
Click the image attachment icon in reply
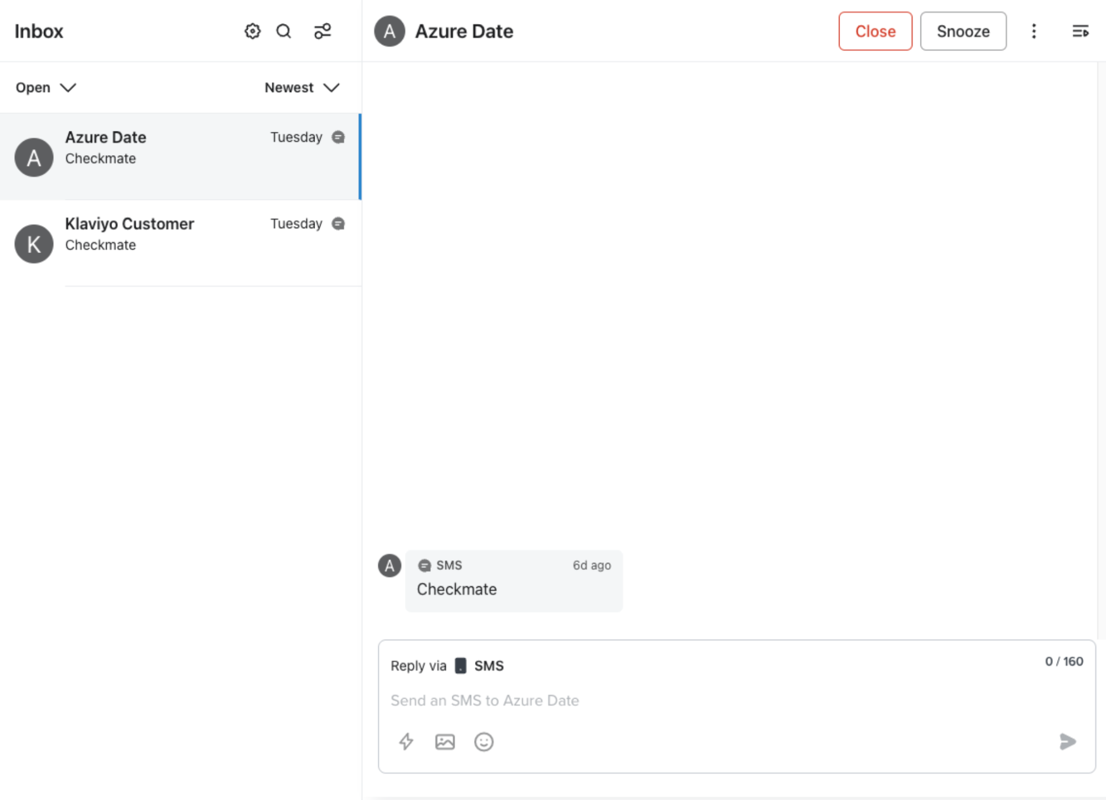coord(445,741)
